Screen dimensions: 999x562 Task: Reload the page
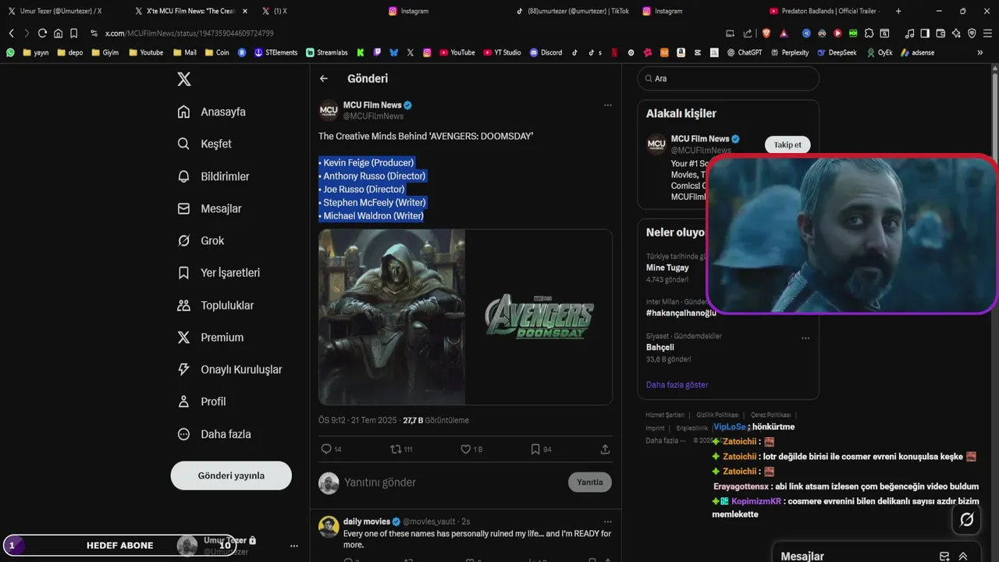click(42, 34)
